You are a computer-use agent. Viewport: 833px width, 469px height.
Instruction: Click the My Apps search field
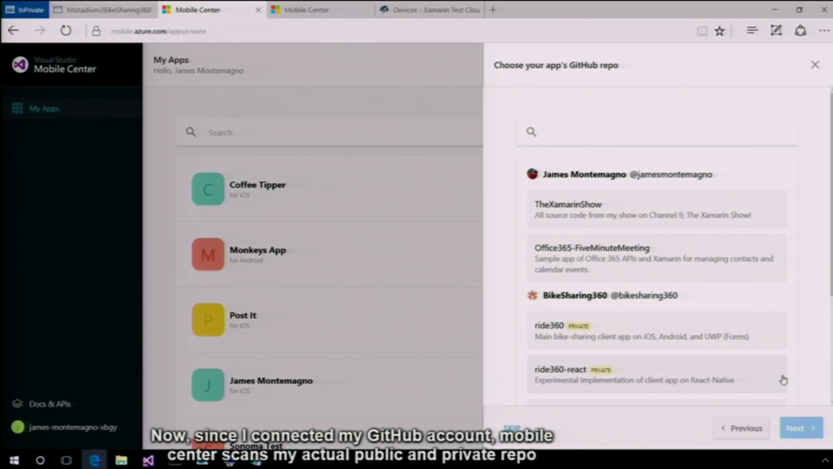pyautogui.click(x=329, y=132)
